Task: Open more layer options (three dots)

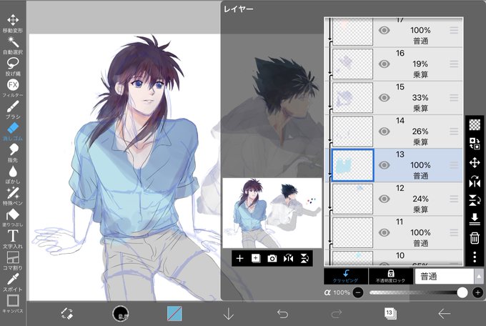Action: coord(475,257)
